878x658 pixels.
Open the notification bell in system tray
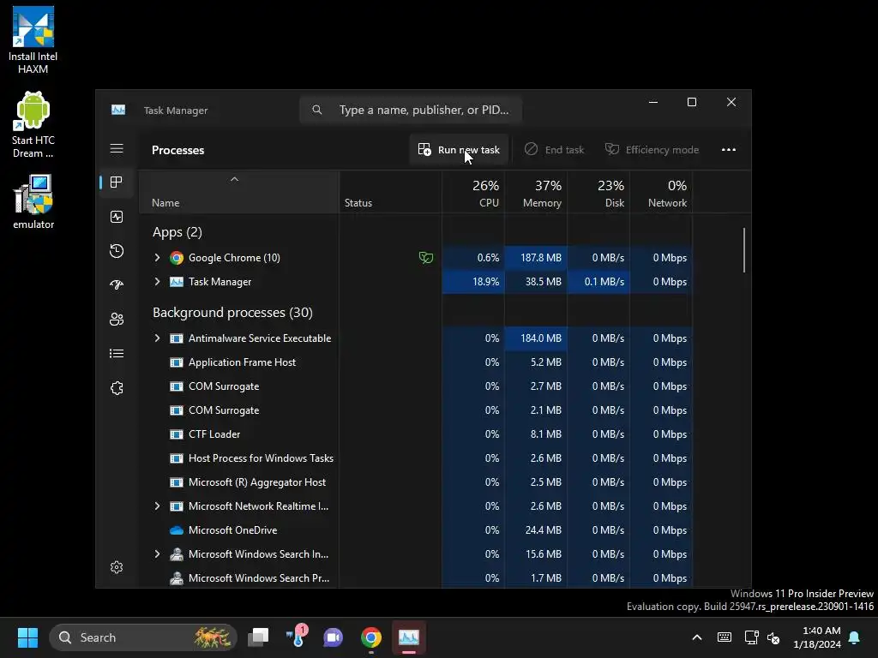tap(854, 637)
